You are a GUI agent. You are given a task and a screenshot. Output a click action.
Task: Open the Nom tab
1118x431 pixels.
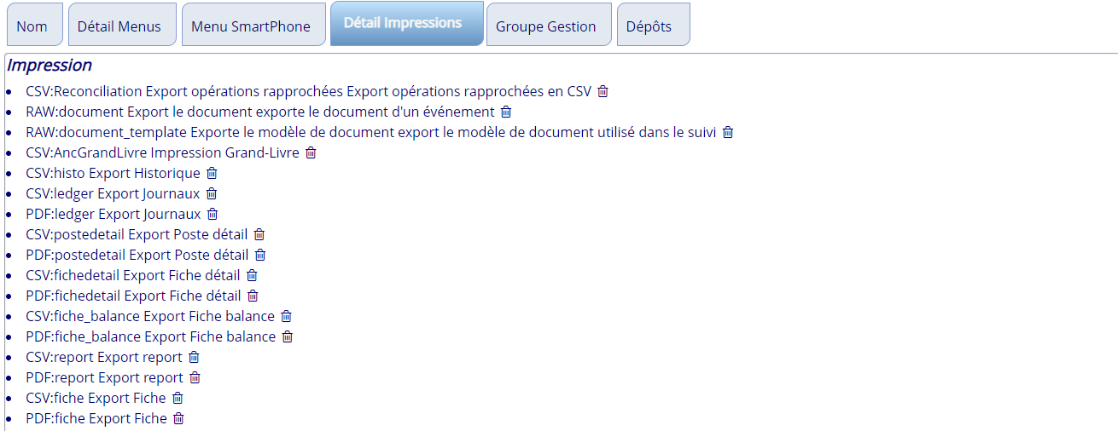pos(32,26)
